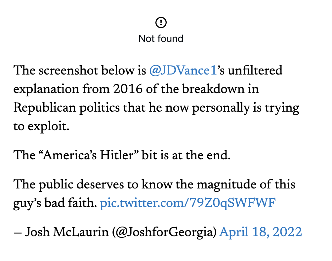The image size is (332, 261).
Task: Click the phrase "bit is at the end."
Action: coord(186,155)
